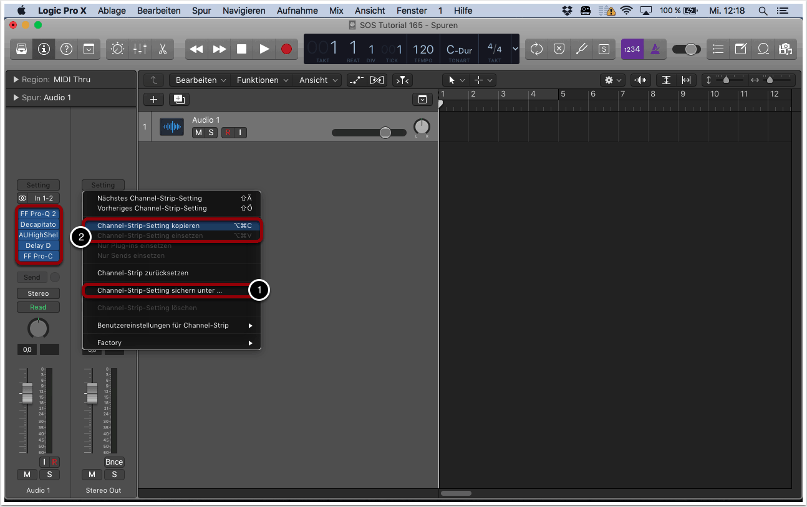
Task: Click the add track plus button
Action: point(153,100)
